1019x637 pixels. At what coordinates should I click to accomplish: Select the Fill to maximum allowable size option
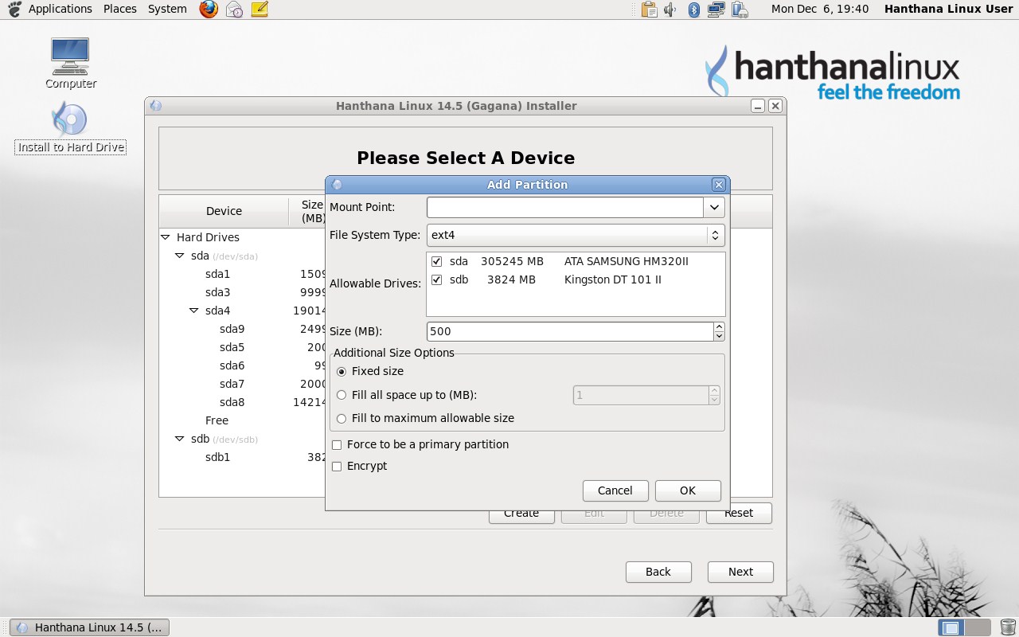coord(342,418)
